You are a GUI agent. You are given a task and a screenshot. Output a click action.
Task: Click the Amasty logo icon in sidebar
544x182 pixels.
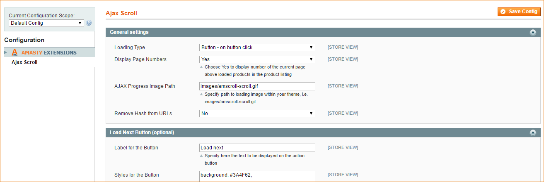coord(15,52)
